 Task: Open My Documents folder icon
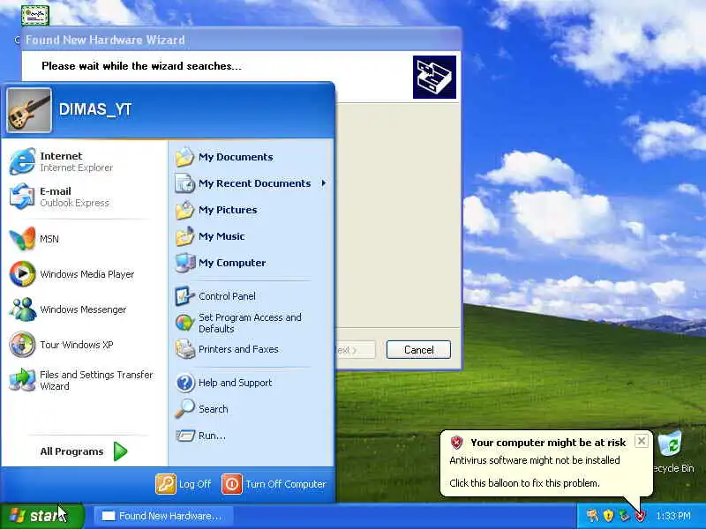184,157
